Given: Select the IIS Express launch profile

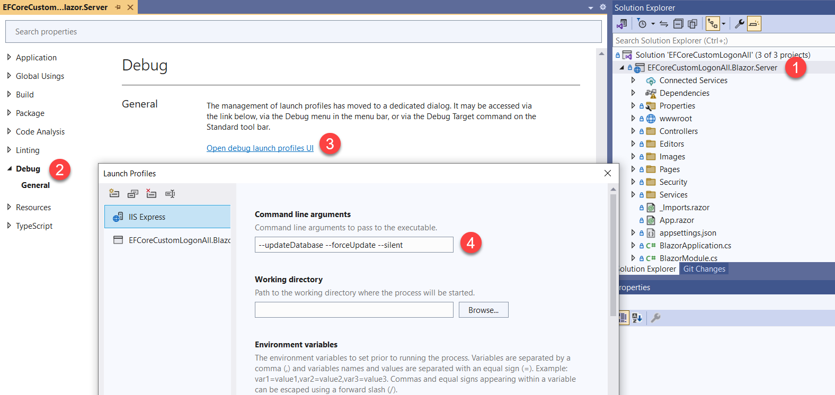Looking at the screenshot, I should [167, 217].
